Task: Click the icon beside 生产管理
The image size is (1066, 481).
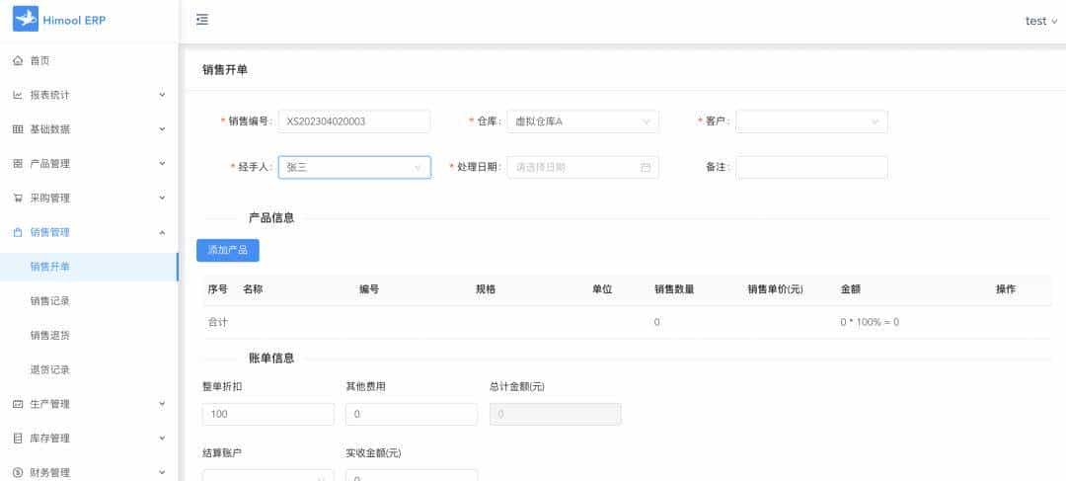Action: [18, 404]
